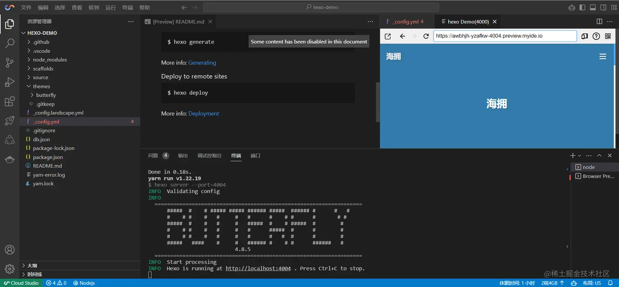Switch to the 输出 panel tab

183,155
